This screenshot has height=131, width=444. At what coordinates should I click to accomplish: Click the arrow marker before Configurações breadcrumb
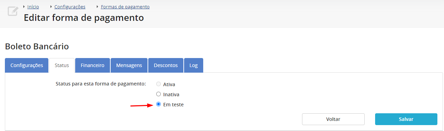(x=51, y=7)
